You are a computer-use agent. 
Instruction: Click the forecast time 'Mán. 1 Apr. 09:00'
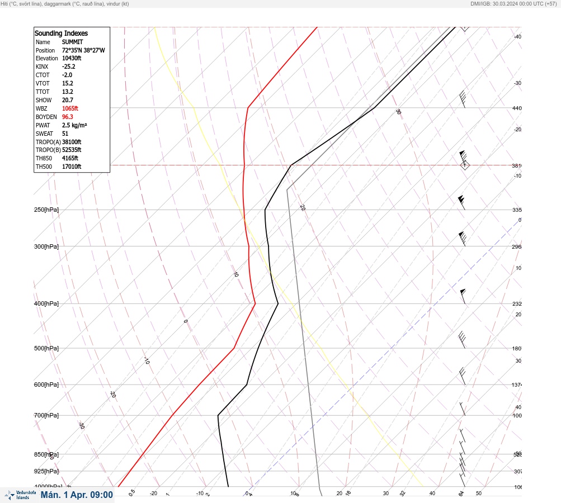77,495
